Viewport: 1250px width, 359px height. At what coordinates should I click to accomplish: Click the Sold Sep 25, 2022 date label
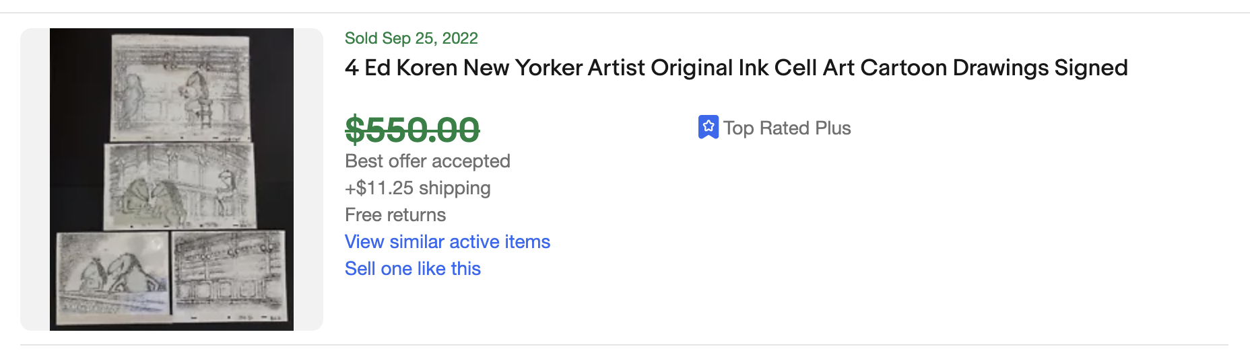point(411,38)
